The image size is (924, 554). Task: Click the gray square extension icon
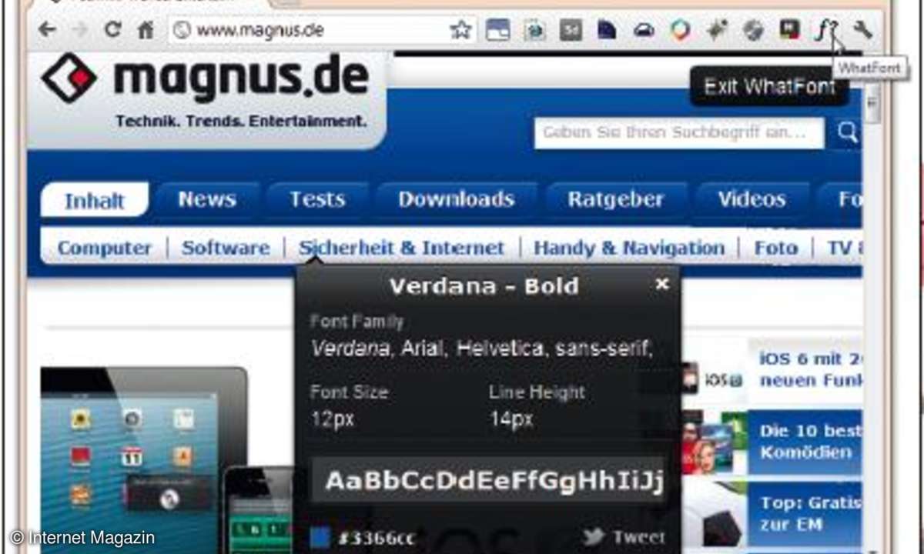(x=571, y=30)
